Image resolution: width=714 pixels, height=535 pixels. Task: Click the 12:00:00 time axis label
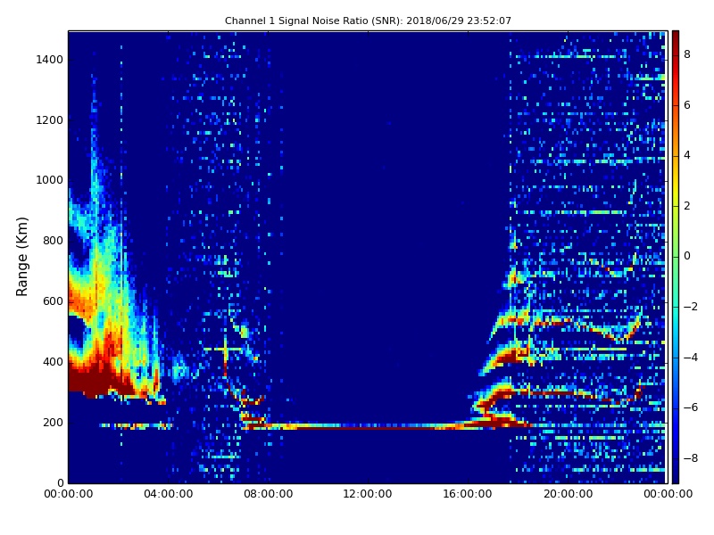pos(368,494)
